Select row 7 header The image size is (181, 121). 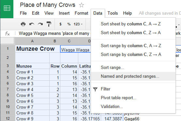pyautogui.click(x=8, y=89)
